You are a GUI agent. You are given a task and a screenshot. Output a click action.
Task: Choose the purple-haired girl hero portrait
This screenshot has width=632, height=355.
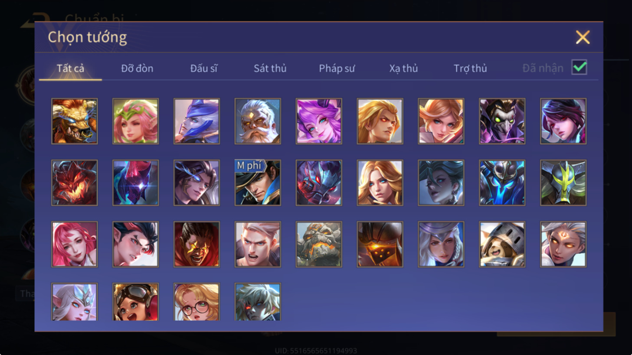coord(319,121)
